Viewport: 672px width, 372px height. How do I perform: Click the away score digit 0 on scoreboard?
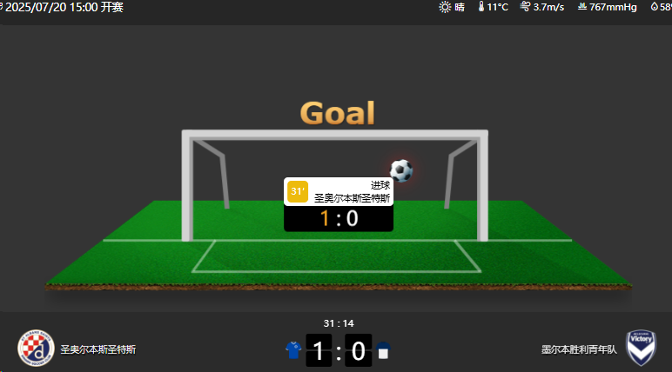(359, 350)
